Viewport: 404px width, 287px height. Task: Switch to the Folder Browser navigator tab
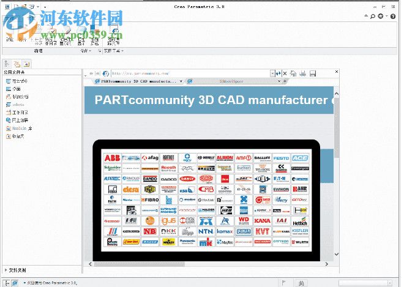click(17, 64)
